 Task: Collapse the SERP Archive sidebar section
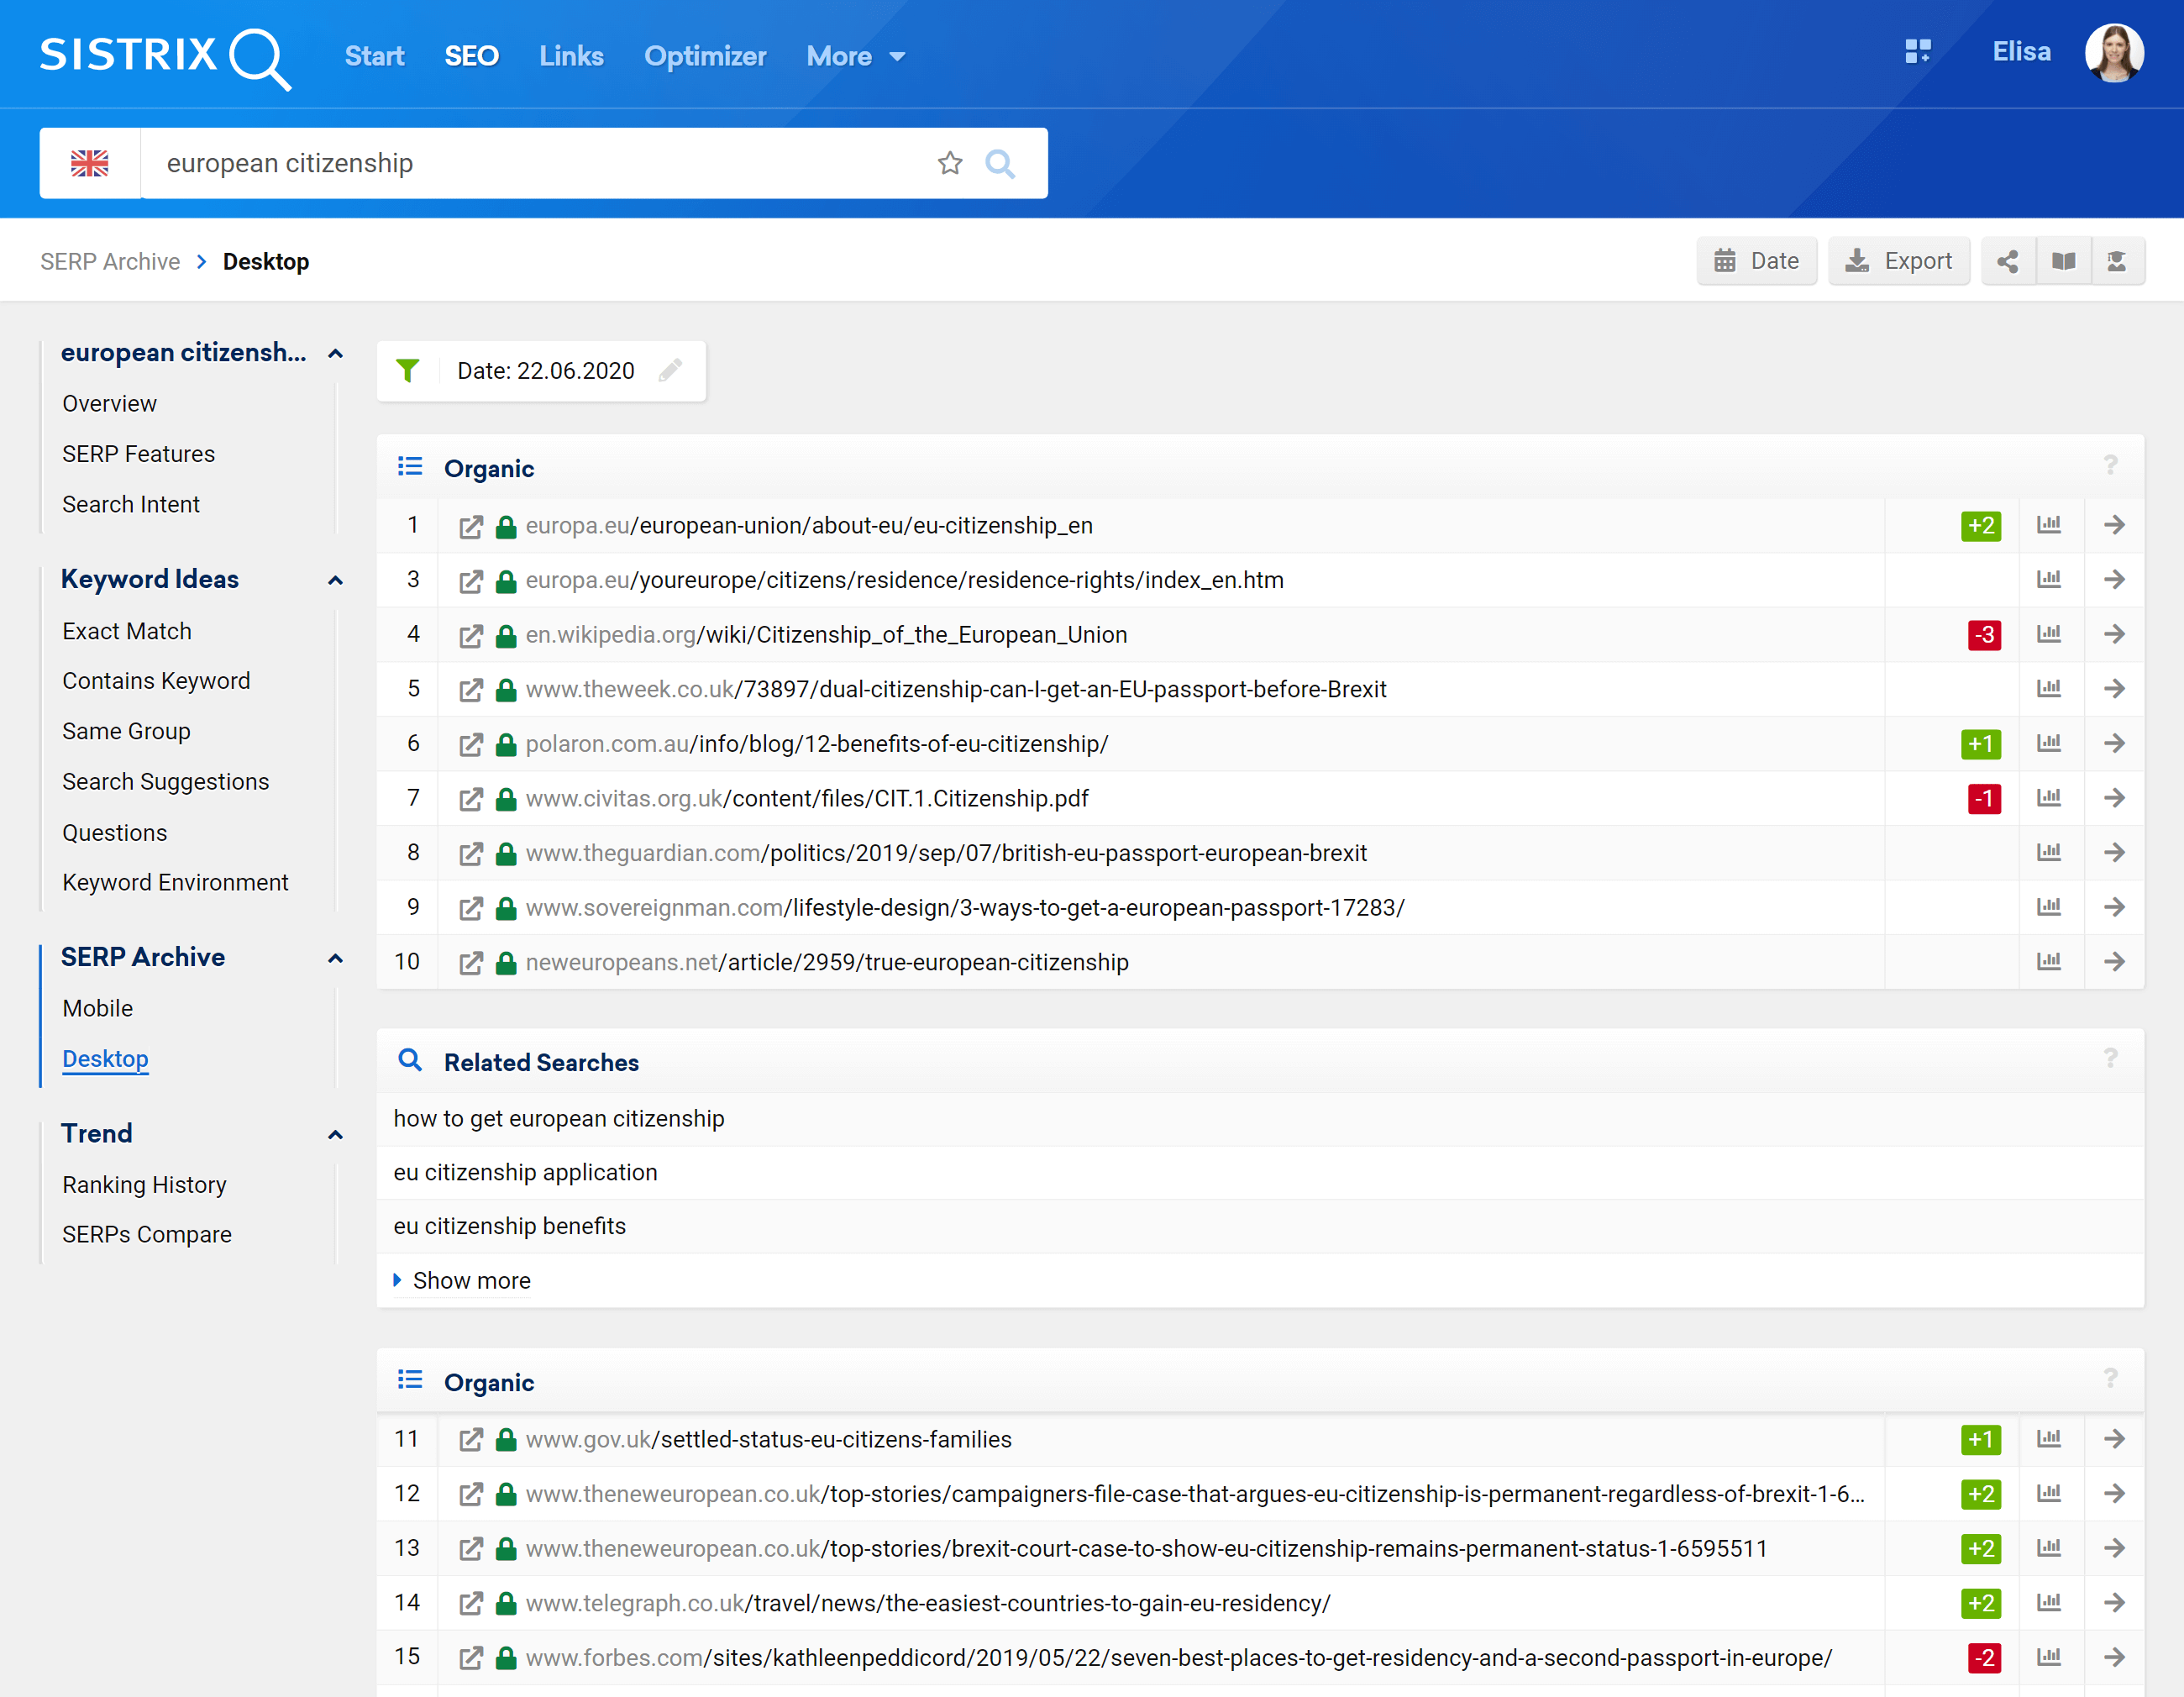(335, 959)
